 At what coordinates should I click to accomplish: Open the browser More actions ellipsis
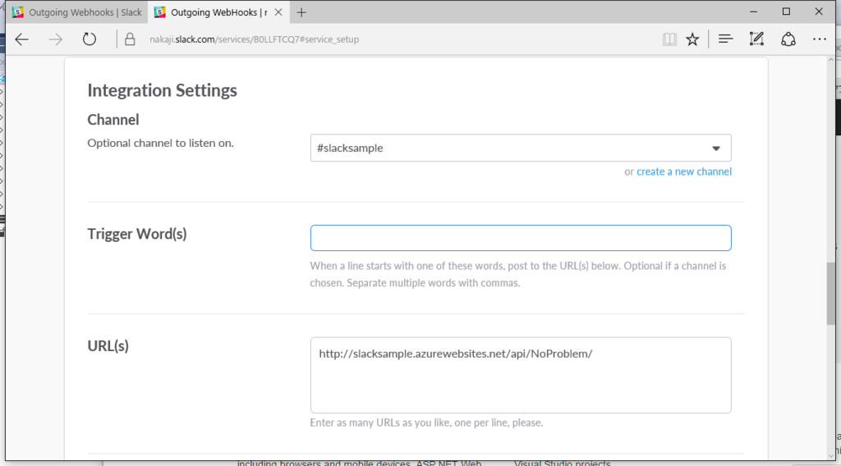click(820, 39)
